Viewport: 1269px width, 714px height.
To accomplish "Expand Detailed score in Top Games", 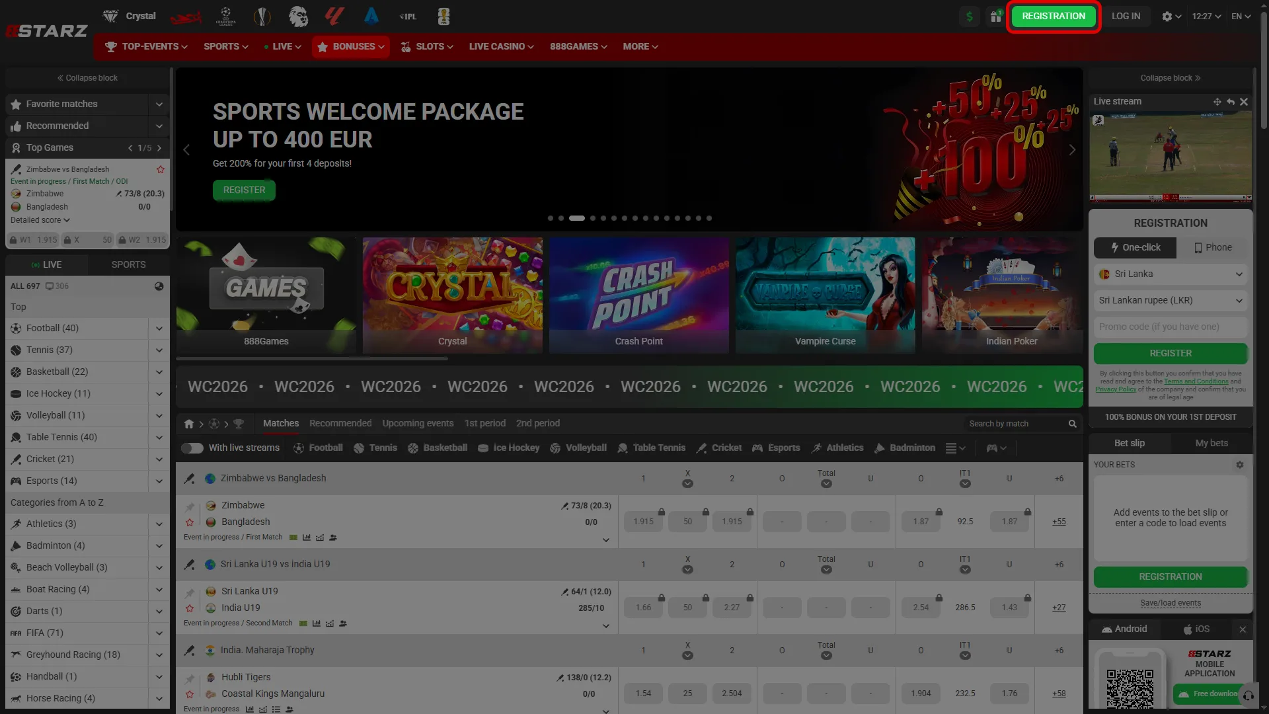I will pyautogui.click(x=40, y=220).
